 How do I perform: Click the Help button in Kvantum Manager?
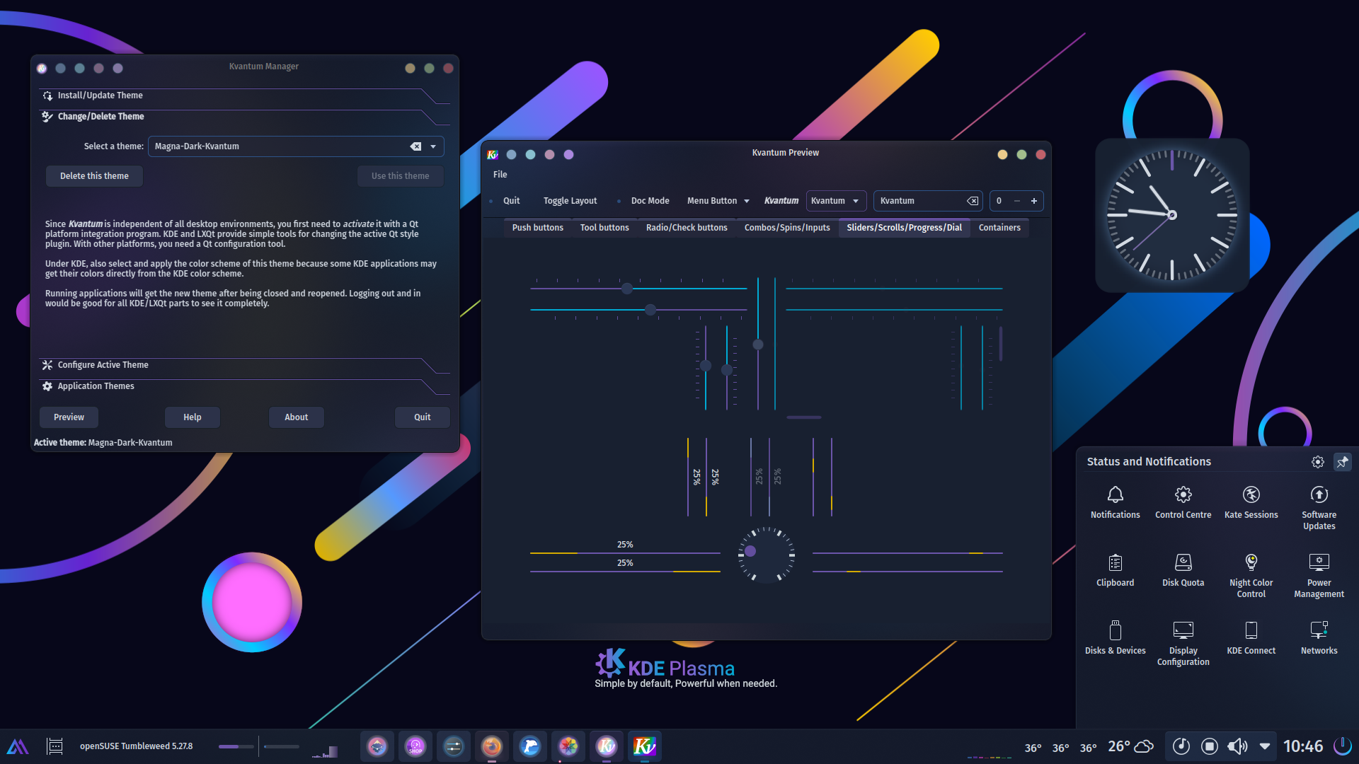point(193,417)
